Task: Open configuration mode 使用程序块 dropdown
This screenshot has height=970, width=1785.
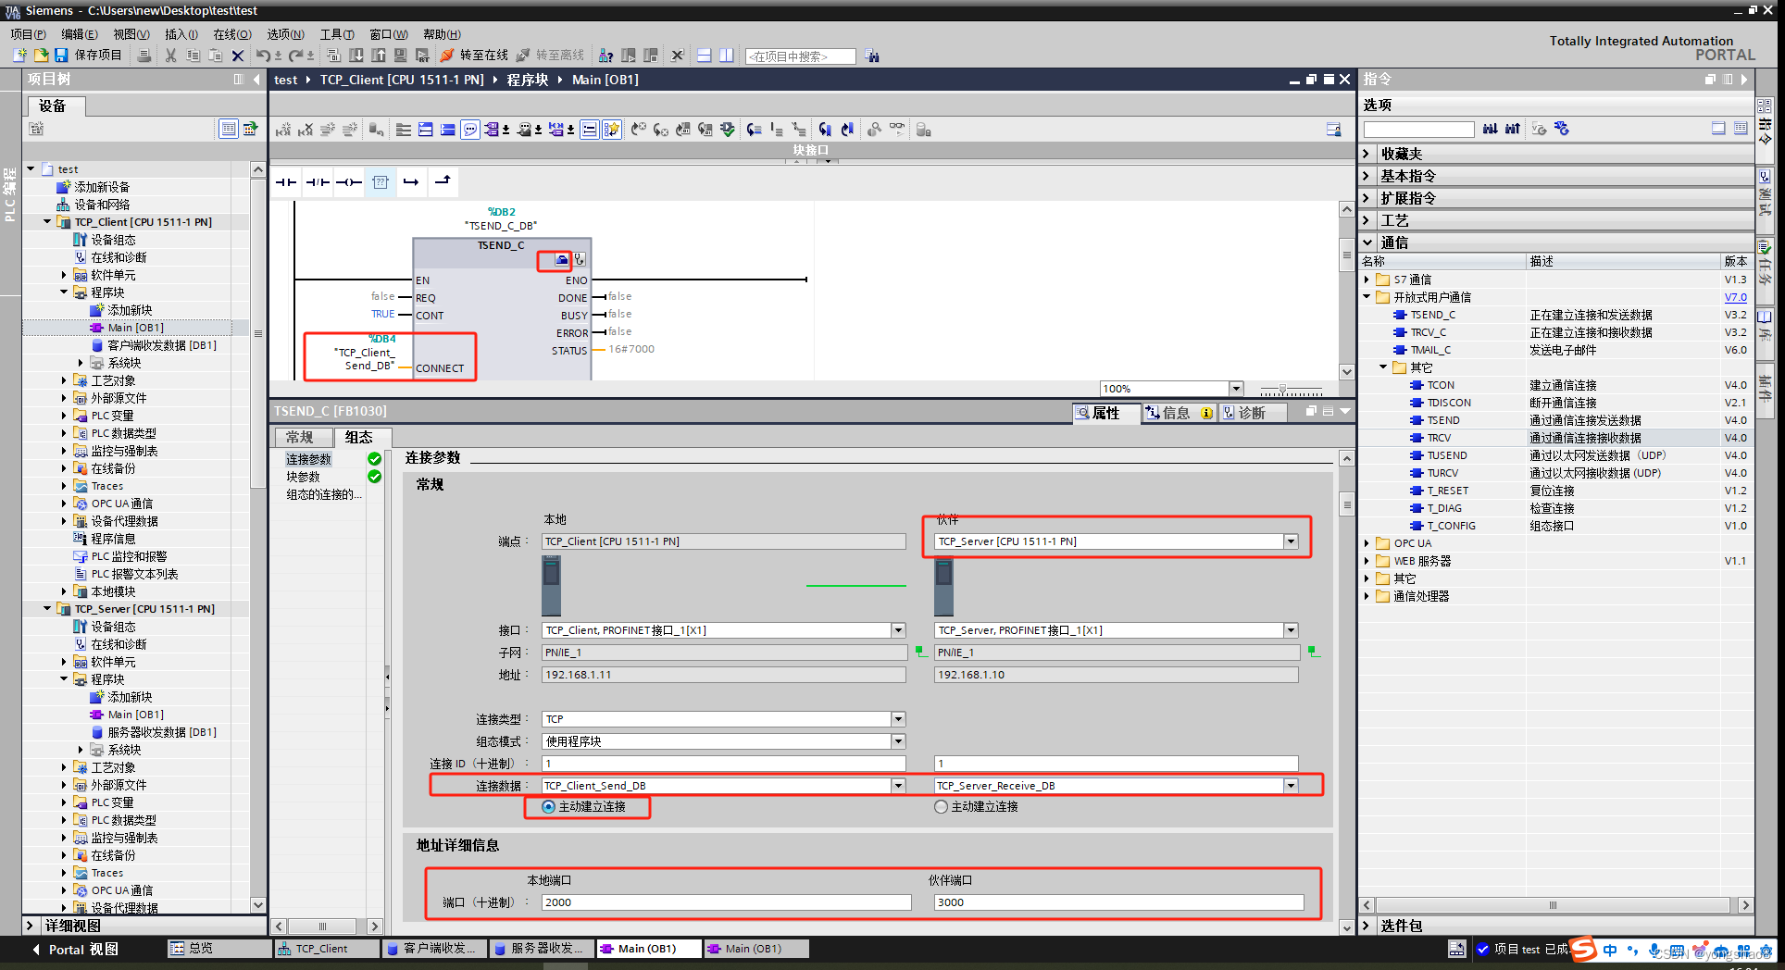Action: [898, 741]
